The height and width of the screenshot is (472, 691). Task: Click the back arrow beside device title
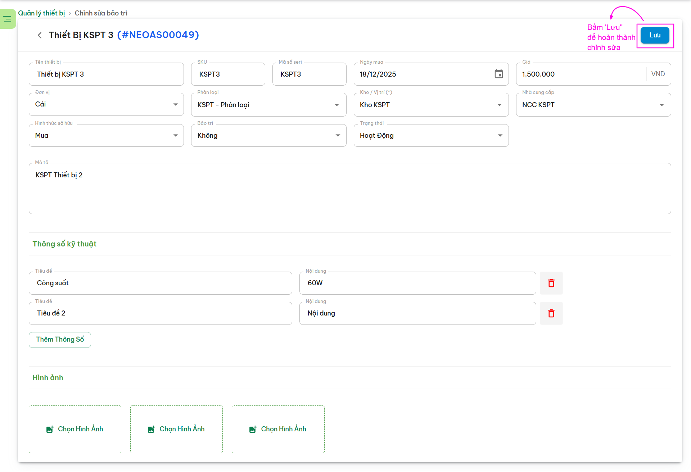pos(40,35)
